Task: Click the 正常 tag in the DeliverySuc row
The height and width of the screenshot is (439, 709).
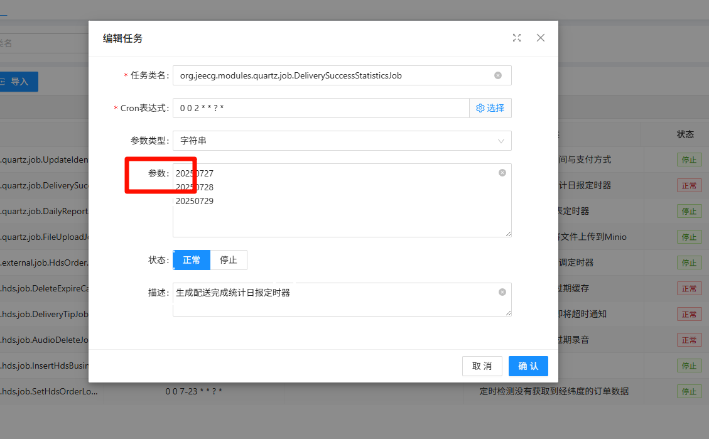Action: tap(689, 185)
